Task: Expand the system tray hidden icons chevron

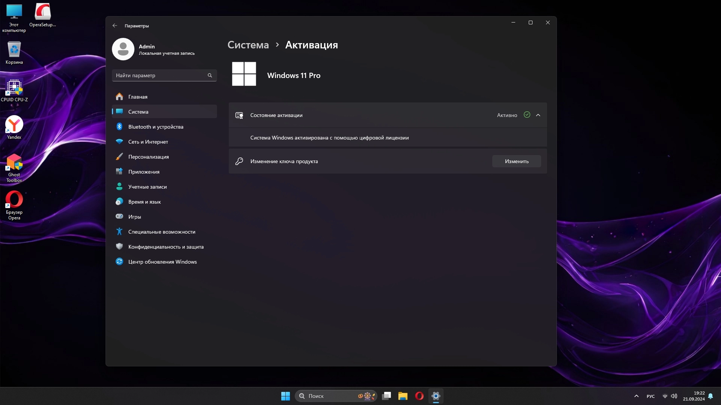Action: [636, 396]
